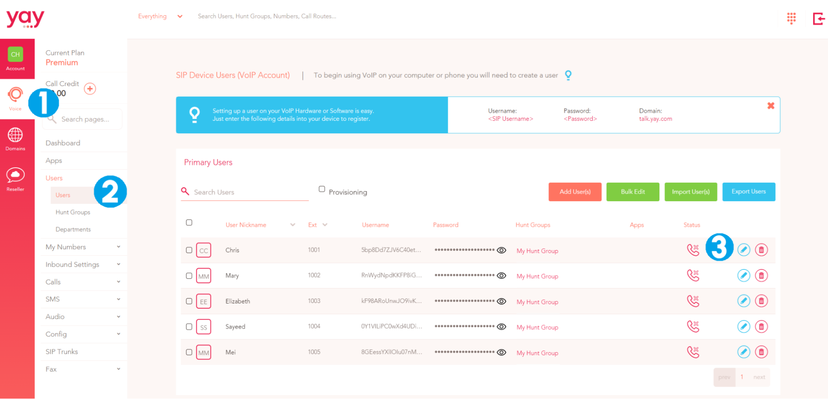This screenshot has height=399, width=828.
Task: Click the Export Users button
Action: click(x=749, y=192)
